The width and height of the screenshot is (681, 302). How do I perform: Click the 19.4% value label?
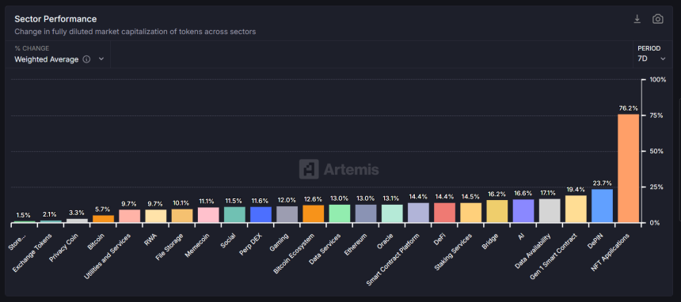[576, 190]
